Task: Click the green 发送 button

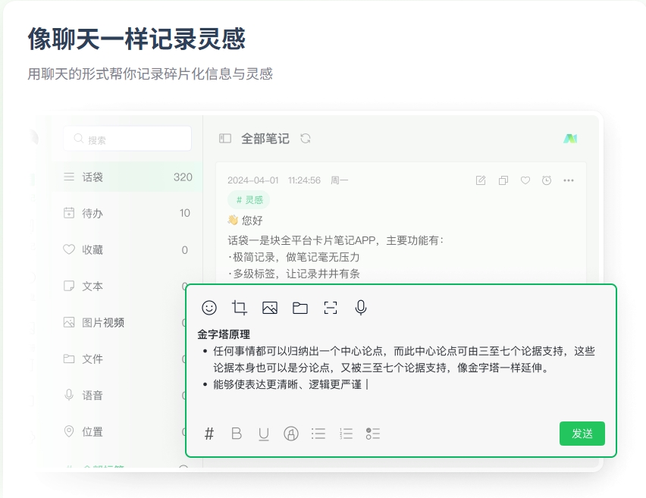Action: click(x=582, y=434)
